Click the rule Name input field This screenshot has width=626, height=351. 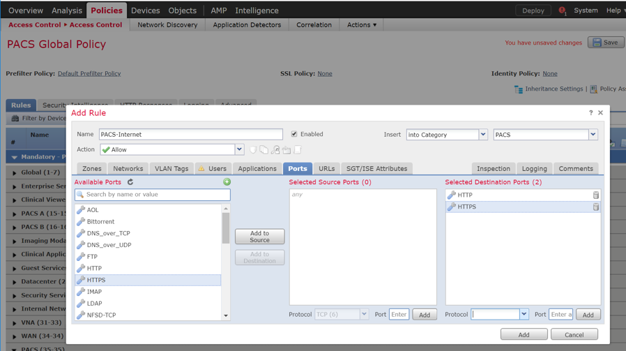(191, 134)
